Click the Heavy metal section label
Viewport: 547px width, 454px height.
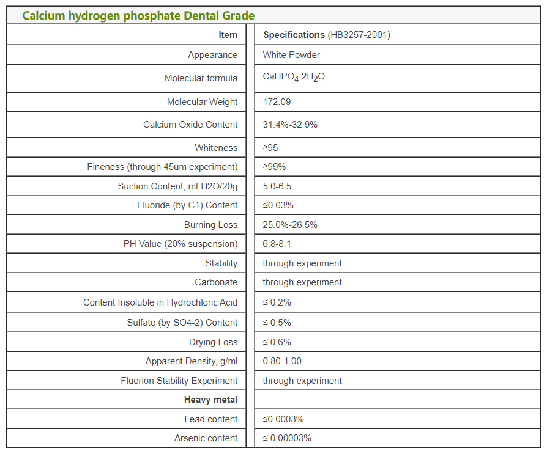210,400
